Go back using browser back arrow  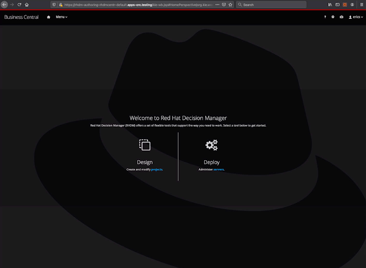4,5
